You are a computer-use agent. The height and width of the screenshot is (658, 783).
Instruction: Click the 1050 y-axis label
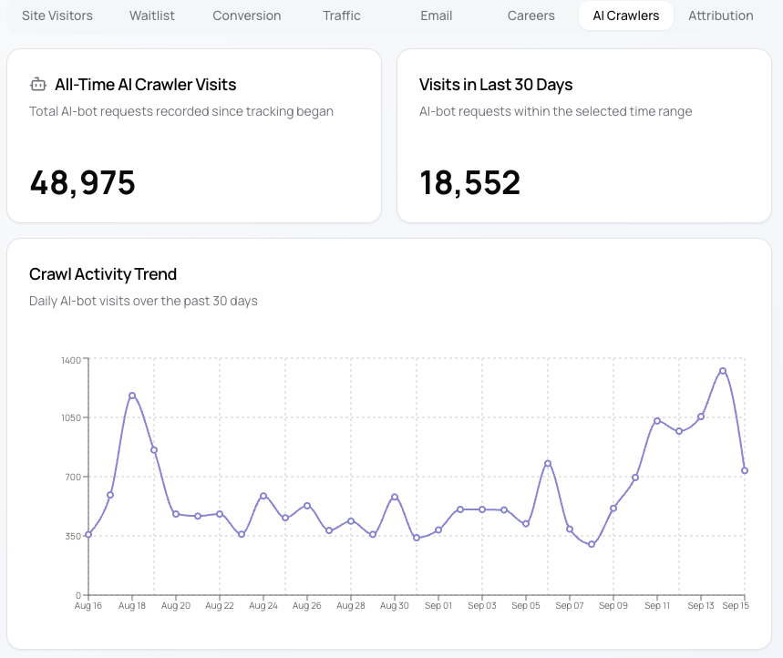click(x=71, y=418)
